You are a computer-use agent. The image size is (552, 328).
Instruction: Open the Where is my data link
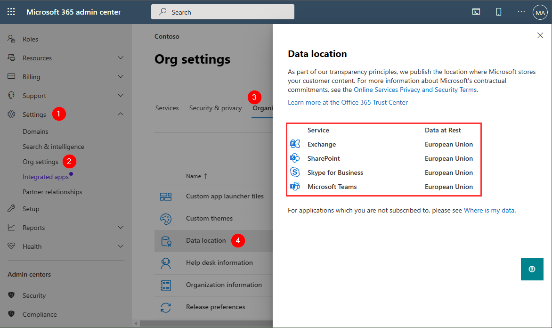(x=489, y=210)
